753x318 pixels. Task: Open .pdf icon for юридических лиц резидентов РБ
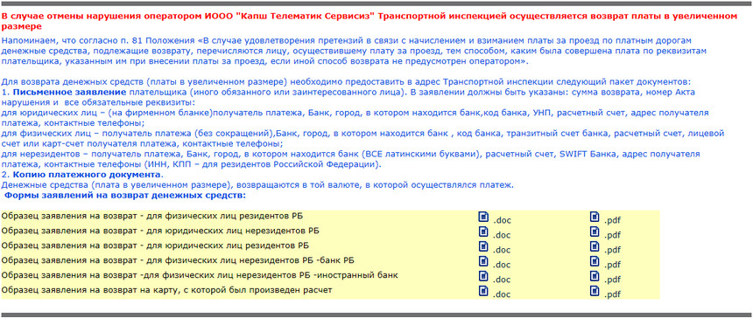coord(595,246)
